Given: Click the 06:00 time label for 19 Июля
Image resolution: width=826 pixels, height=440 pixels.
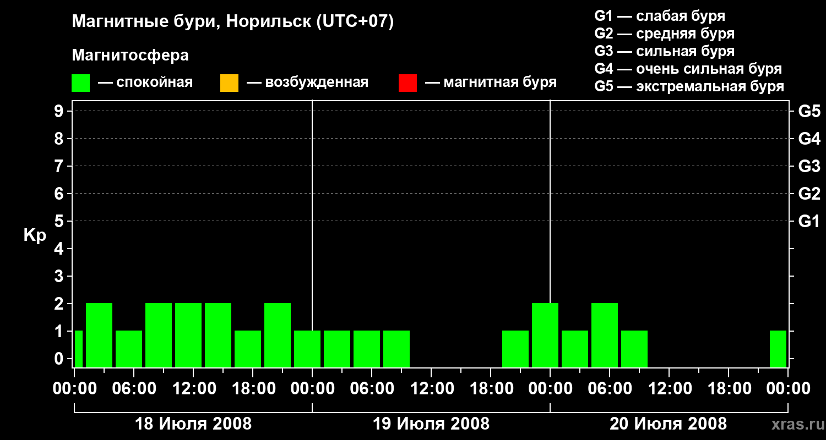Looking at the screenshot, I should click(372, 388).
